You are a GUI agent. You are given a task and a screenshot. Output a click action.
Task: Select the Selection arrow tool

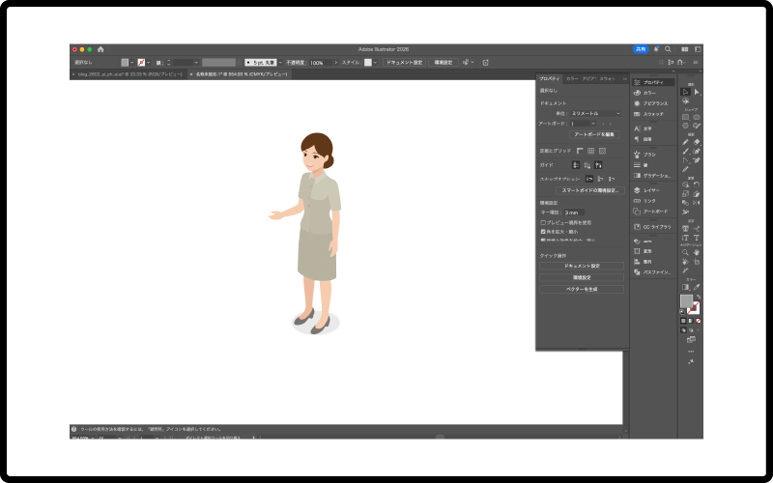pos(685,92)
